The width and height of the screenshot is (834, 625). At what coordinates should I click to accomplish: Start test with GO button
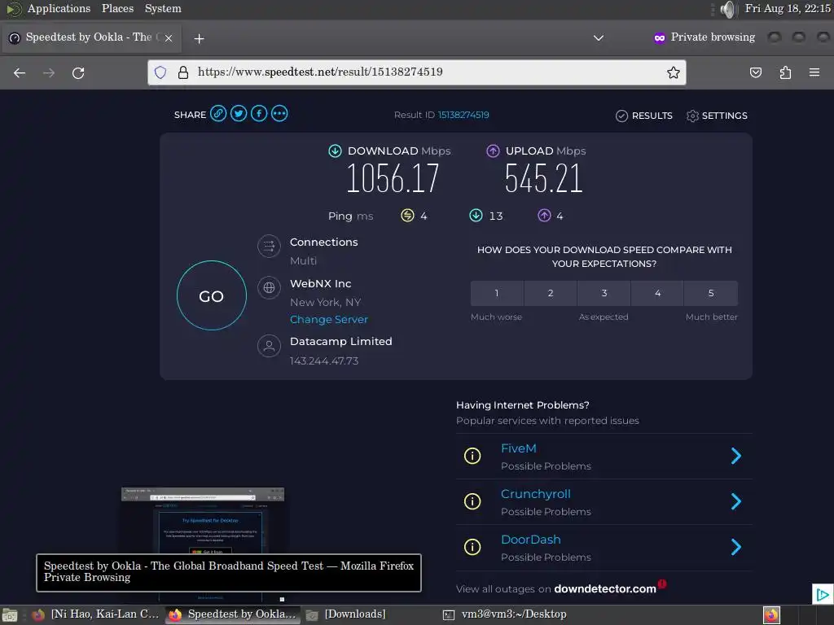pos(212,295)
